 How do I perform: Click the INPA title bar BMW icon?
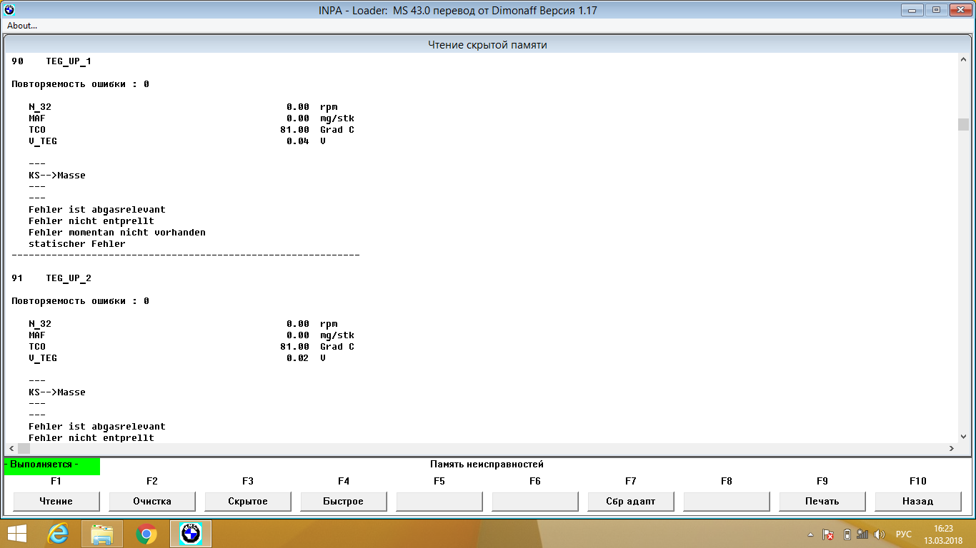coord(9,10)
